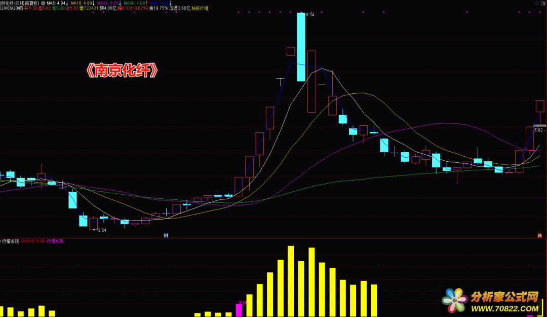Screen dimensions: 547x317
Task: Select the MA10: 4.99 indicator label
Action: (x=81, y=3)
